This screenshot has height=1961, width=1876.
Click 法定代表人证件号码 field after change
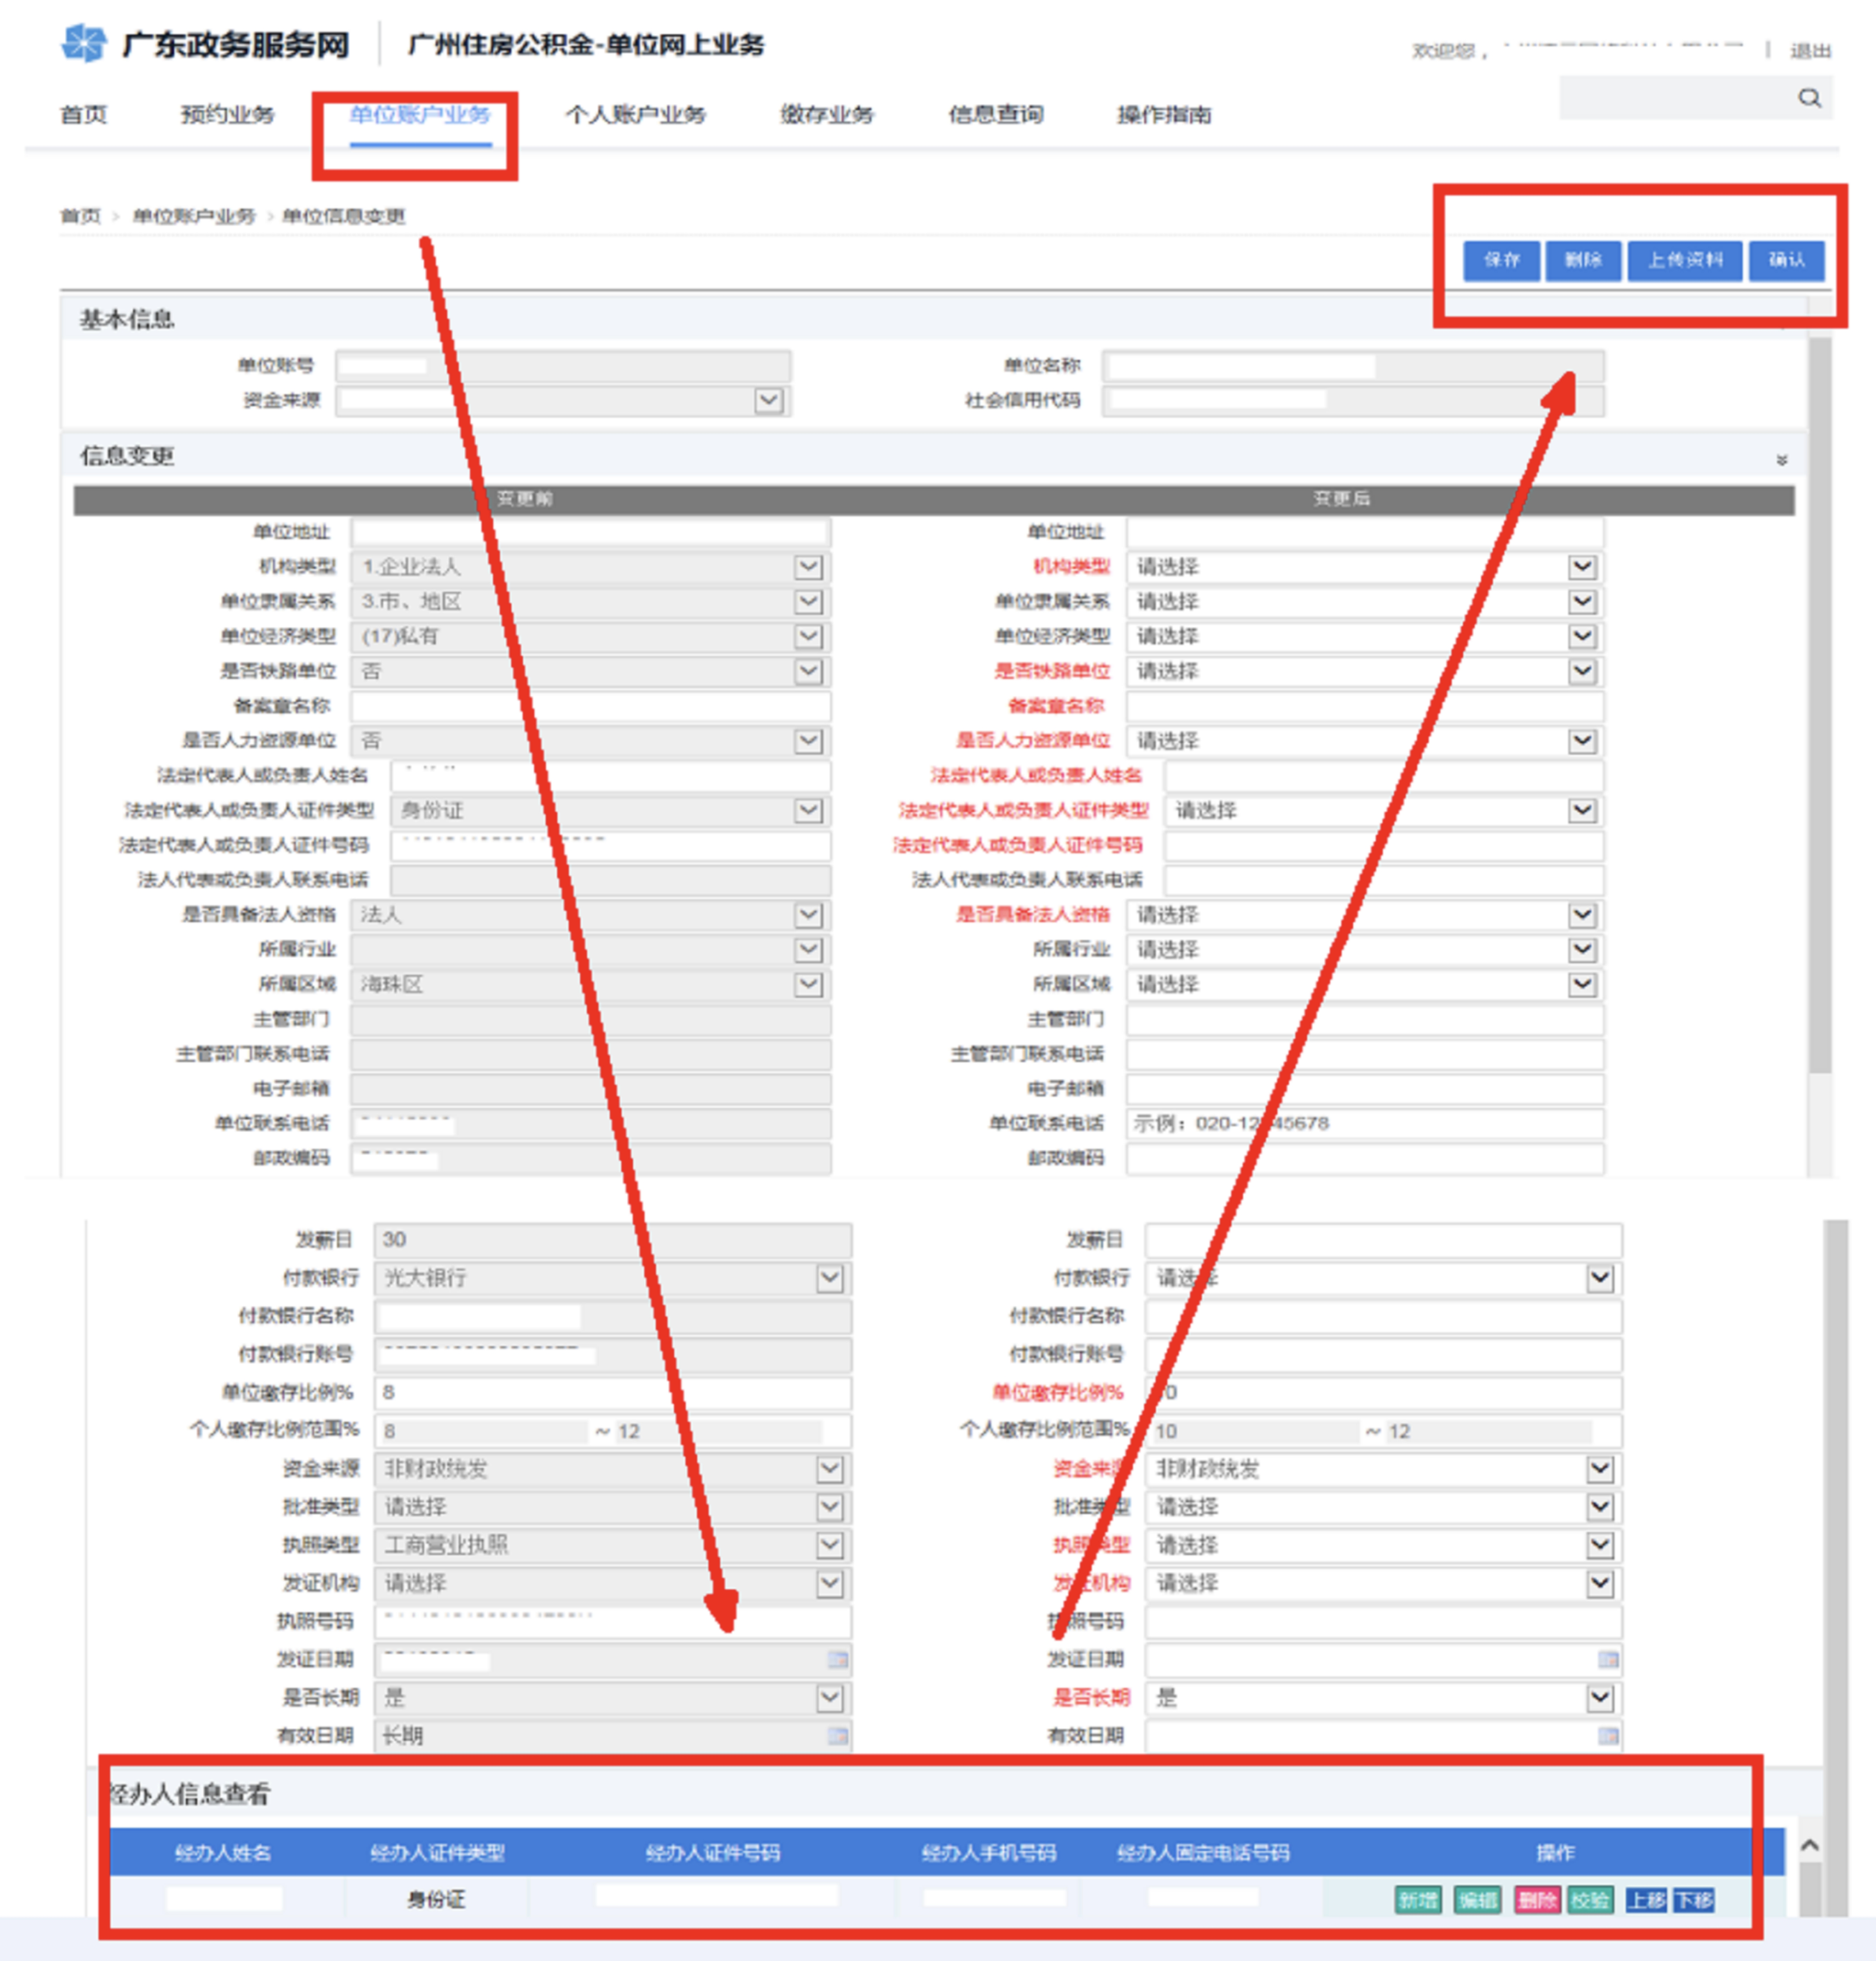pyautogui.click(x=1384, y=846)
